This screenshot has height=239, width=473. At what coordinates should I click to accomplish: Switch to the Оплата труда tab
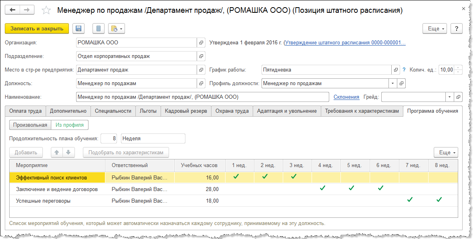pos(25,111)
